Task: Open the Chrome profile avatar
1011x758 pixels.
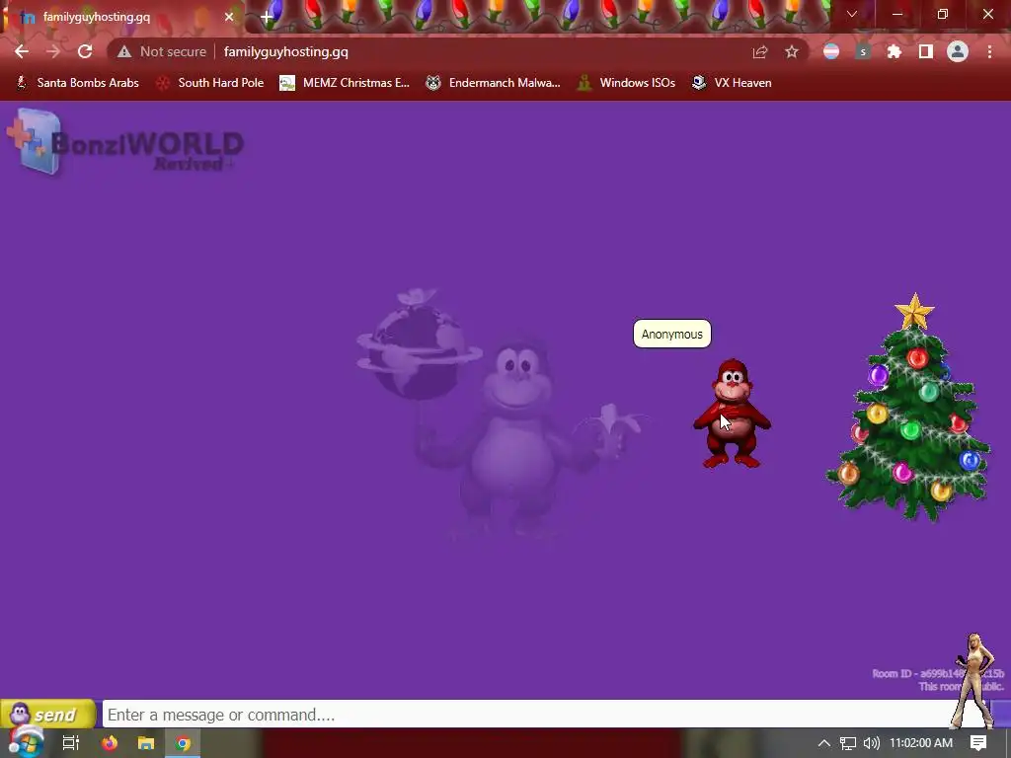Action: point(958,51)
